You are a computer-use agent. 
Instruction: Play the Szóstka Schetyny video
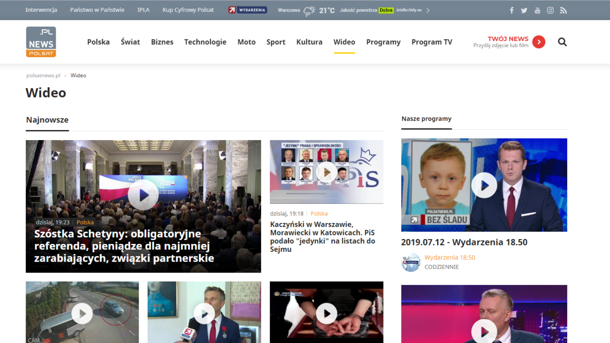142,194
